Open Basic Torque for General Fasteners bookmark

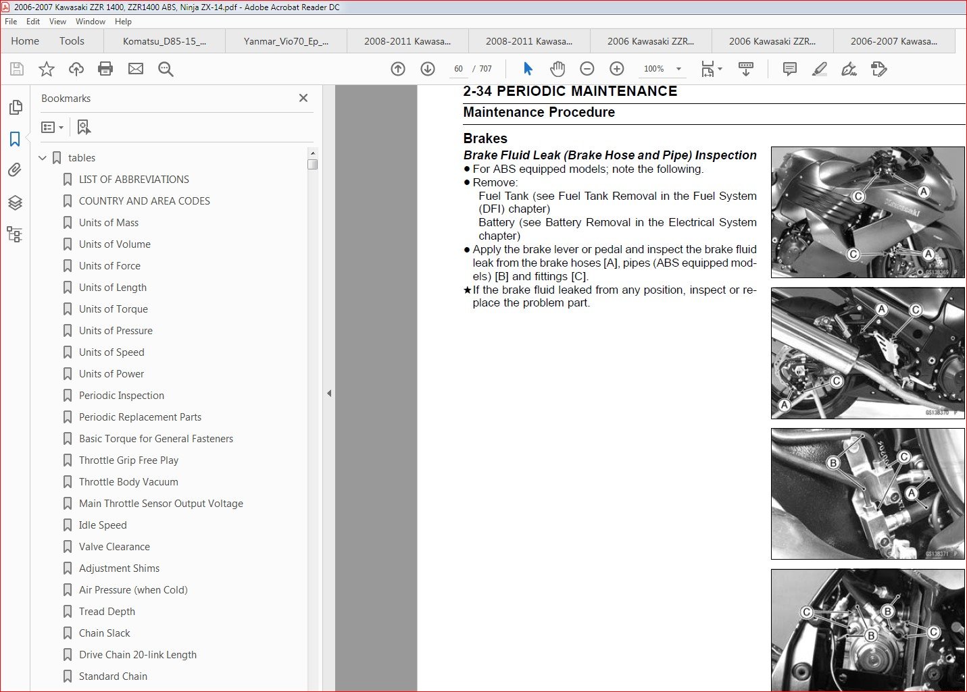pyautogui.click(x=156, y=439)
